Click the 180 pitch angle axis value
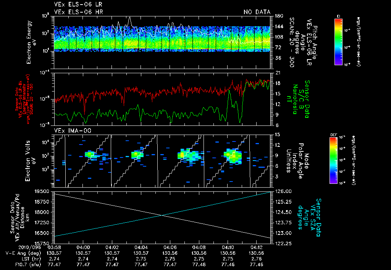This screenshot has height=270, width=391. [279, 16]
